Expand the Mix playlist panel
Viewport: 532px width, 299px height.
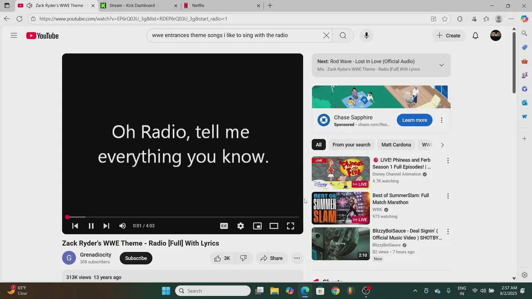(x=441, y=65)
